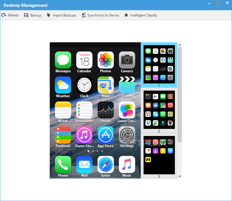Select the Safari icon in the dock
The width and height of the screenshot is (232, 201).
(106, 164)
